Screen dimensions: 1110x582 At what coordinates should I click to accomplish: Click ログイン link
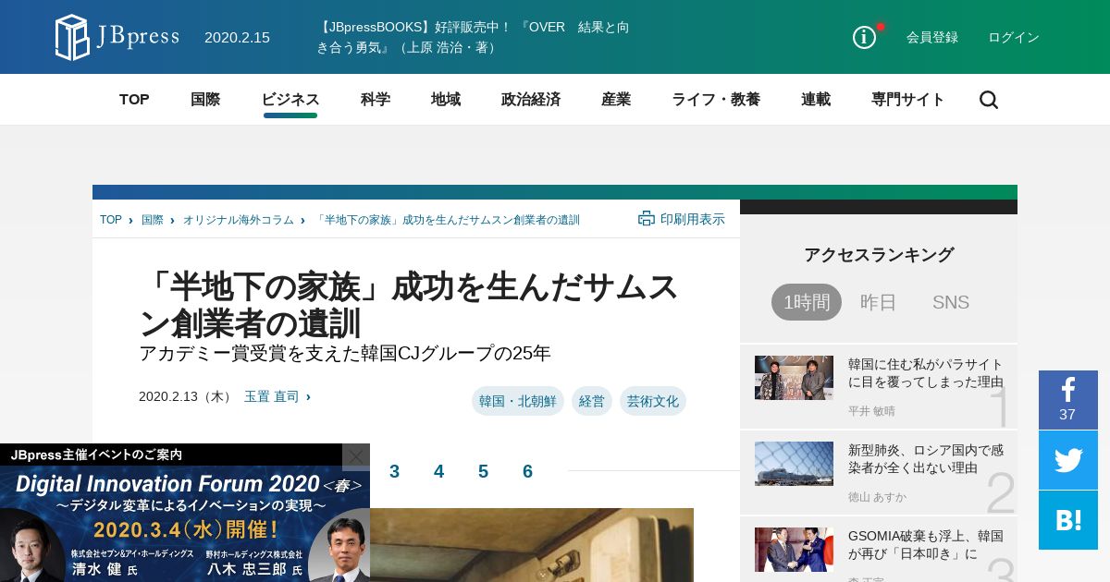coord(1014,37)
